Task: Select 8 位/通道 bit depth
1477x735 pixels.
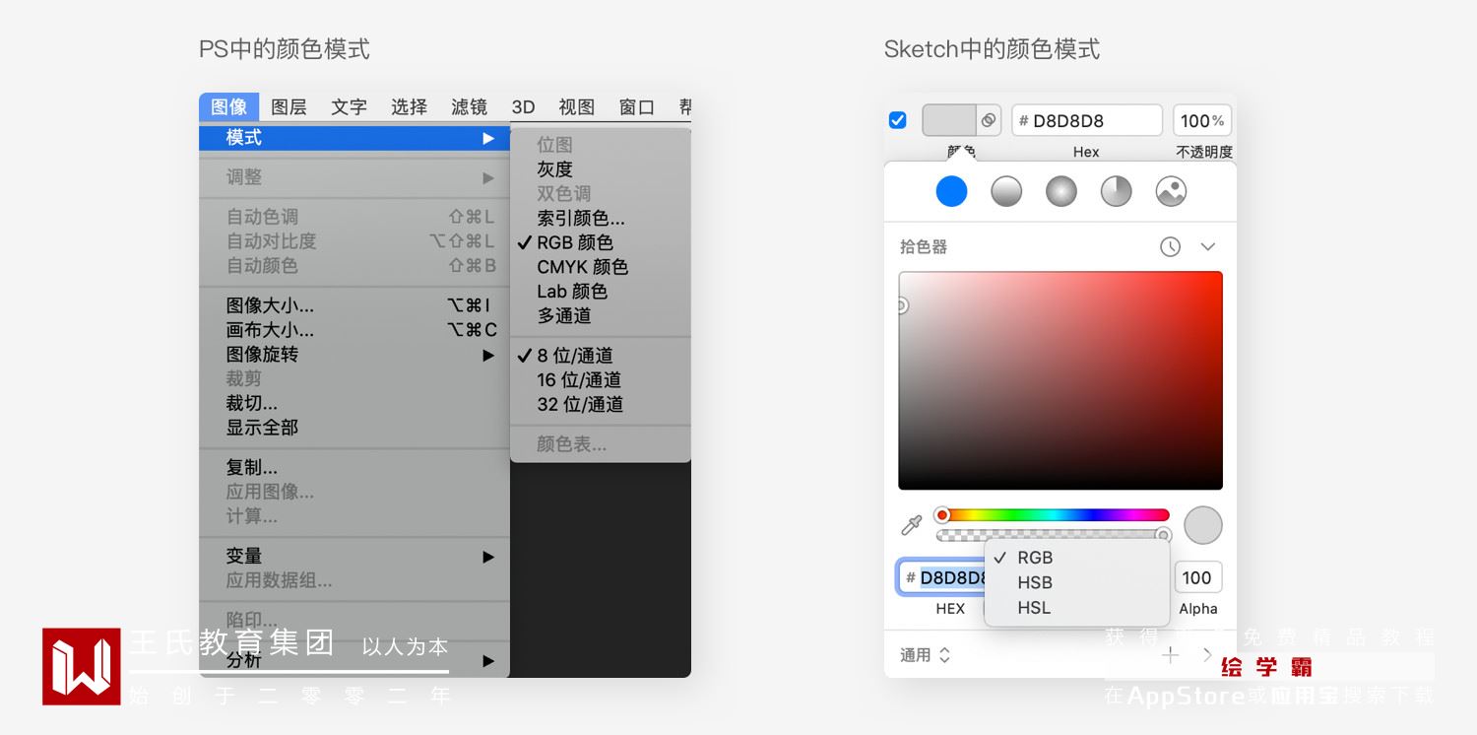Action: point(601,356)
